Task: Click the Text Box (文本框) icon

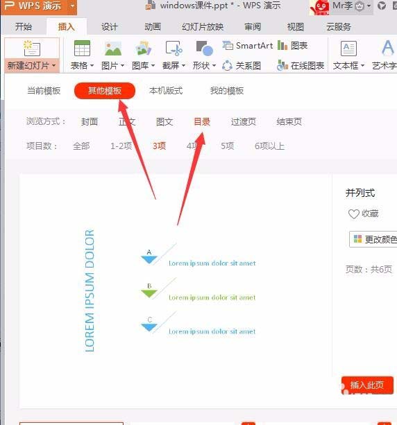Action: [x=348, y=49]
